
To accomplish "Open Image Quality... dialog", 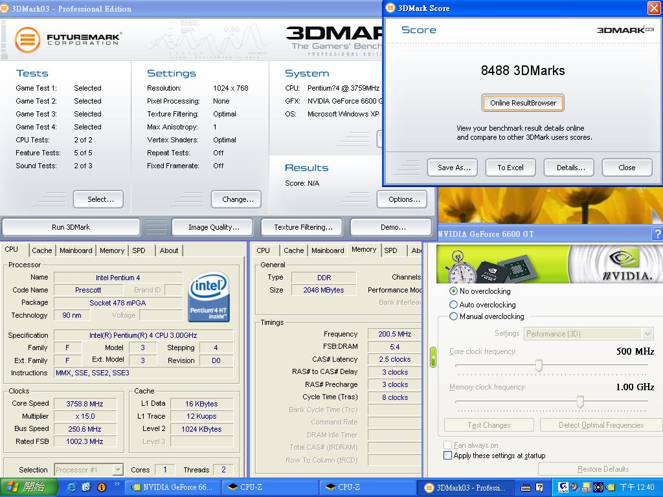I will tap(213, 227).
